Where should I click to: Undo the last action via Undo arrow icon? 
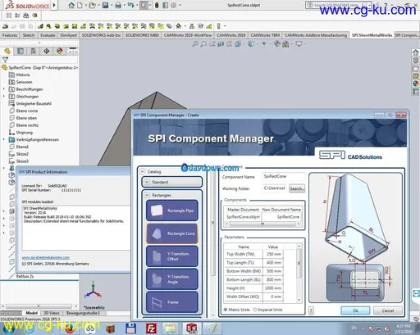click(x=131, y=5)
